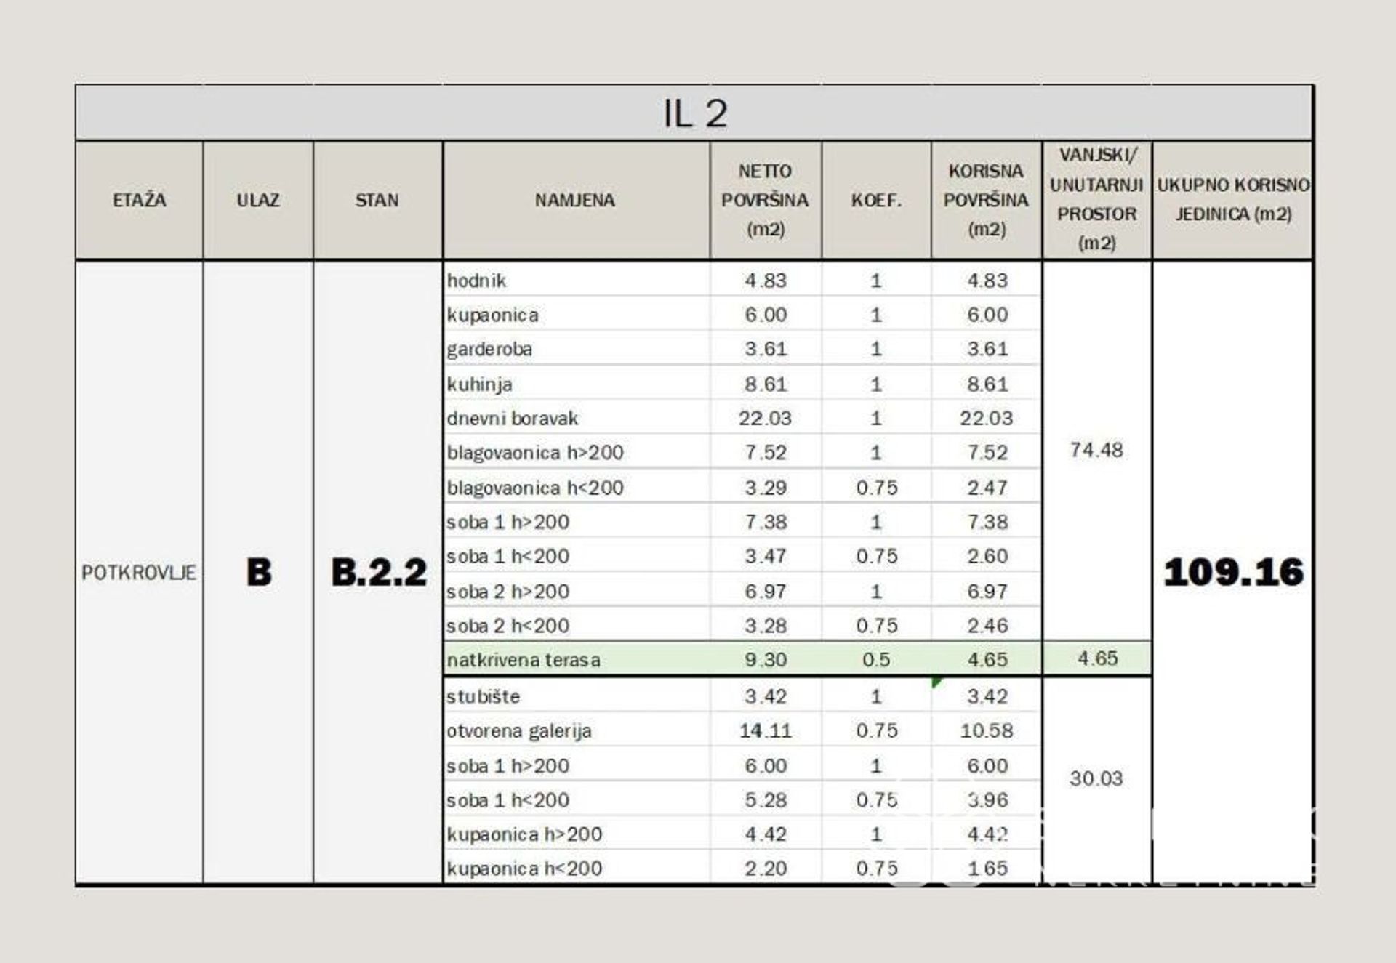Click korisna value 2.47 for blagovaonica h<200

pyautogui.click(x=987, y=488)
